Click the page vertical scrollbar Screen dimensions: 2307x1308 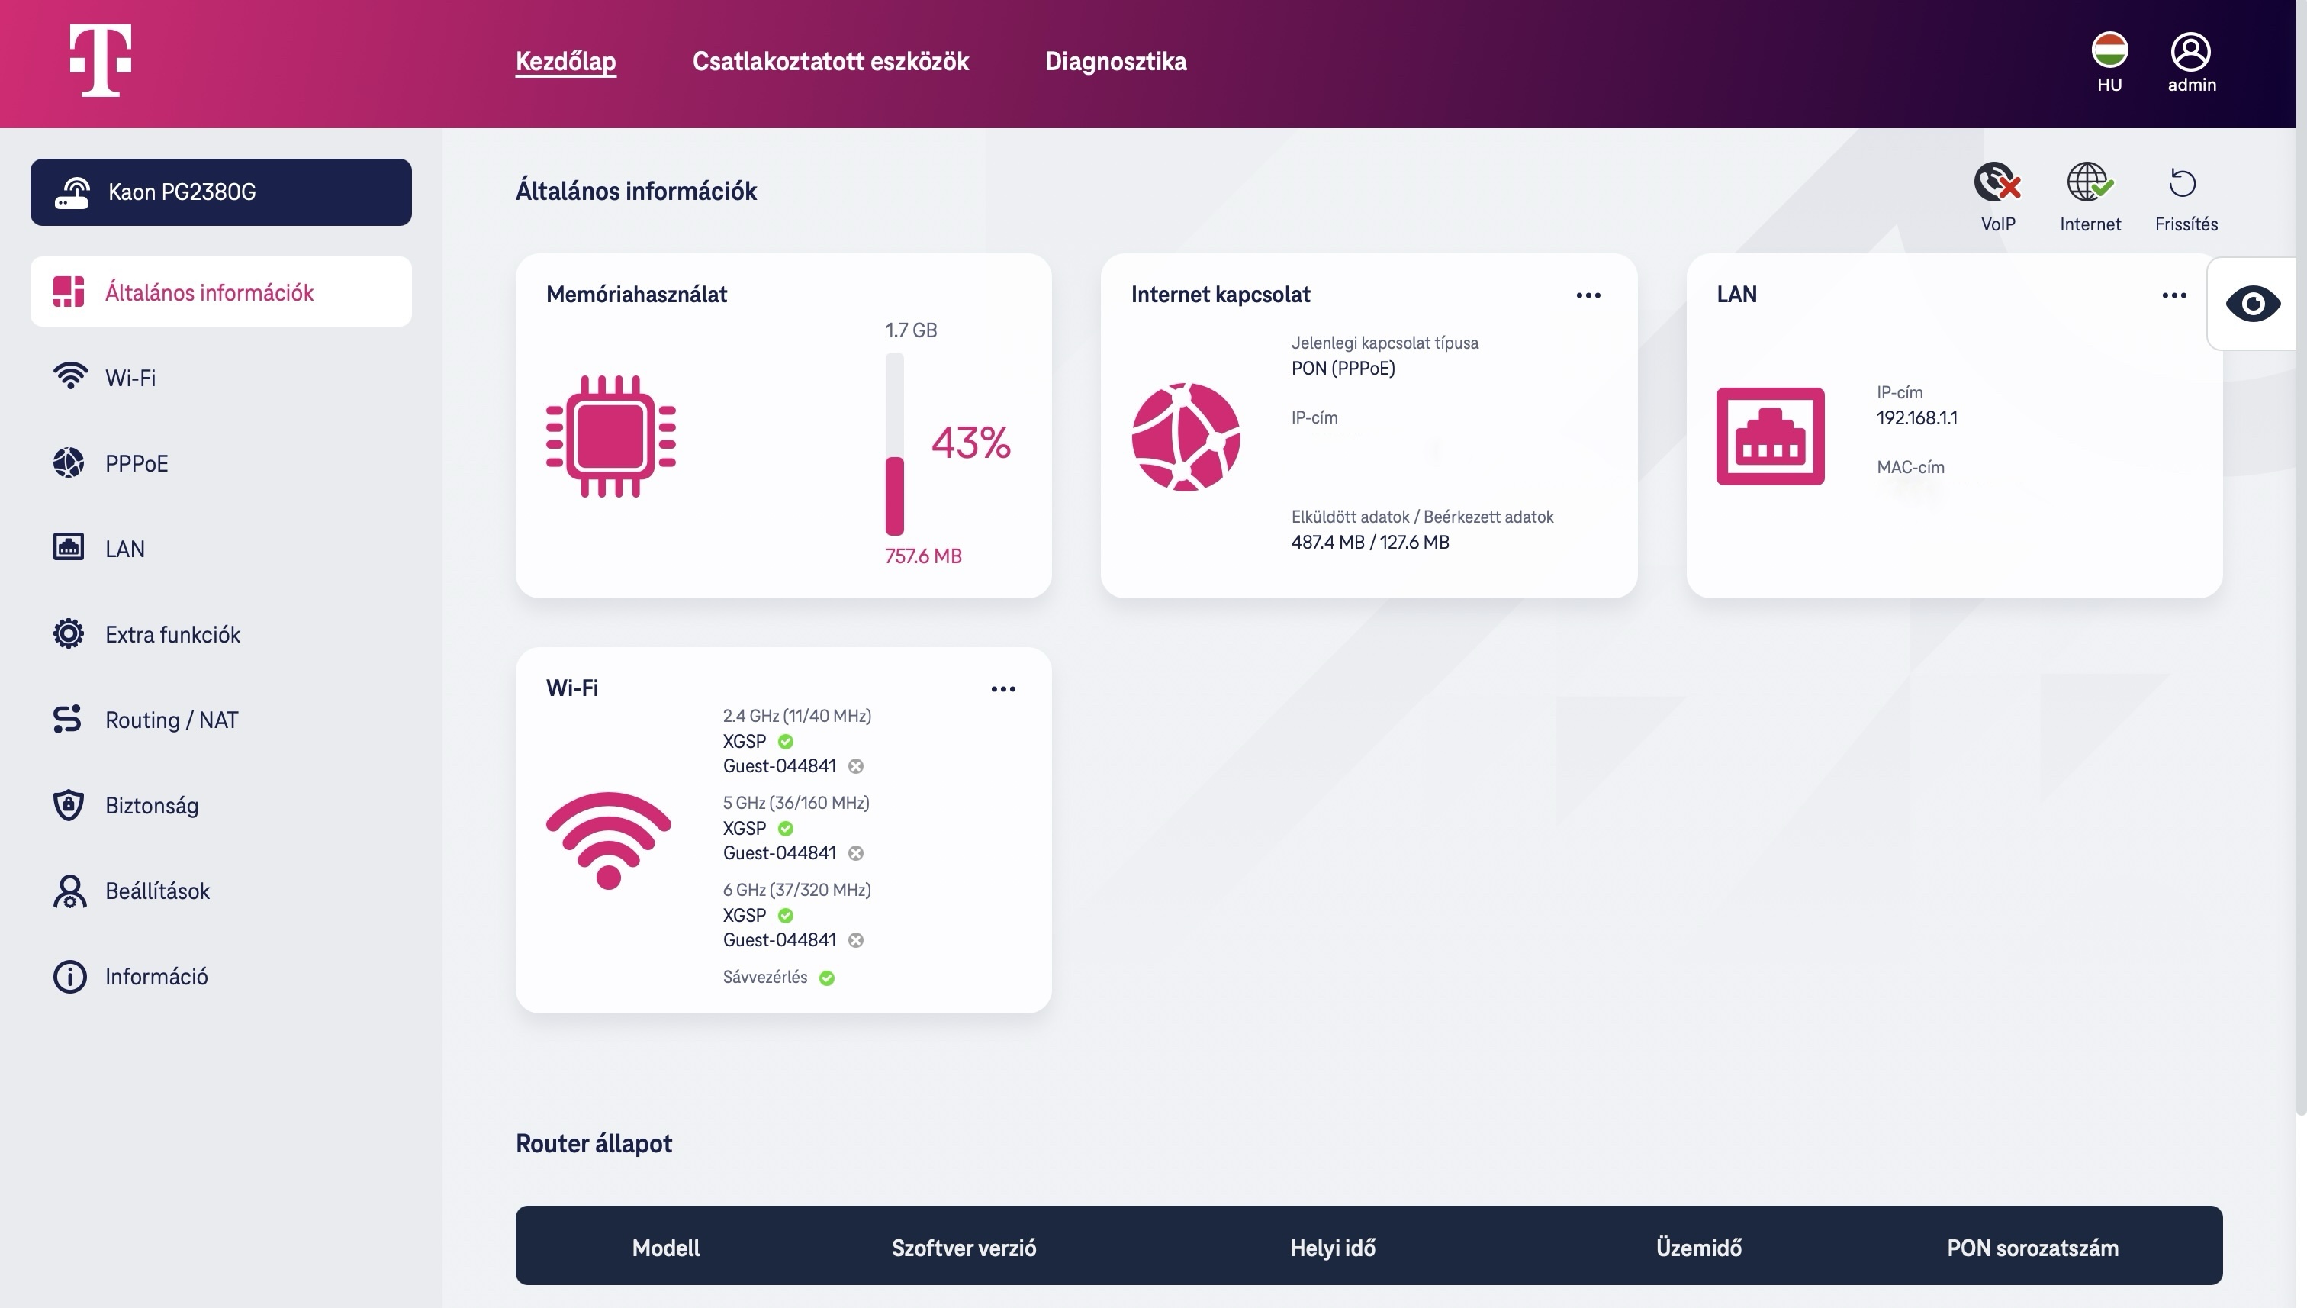click(2300, 629)
